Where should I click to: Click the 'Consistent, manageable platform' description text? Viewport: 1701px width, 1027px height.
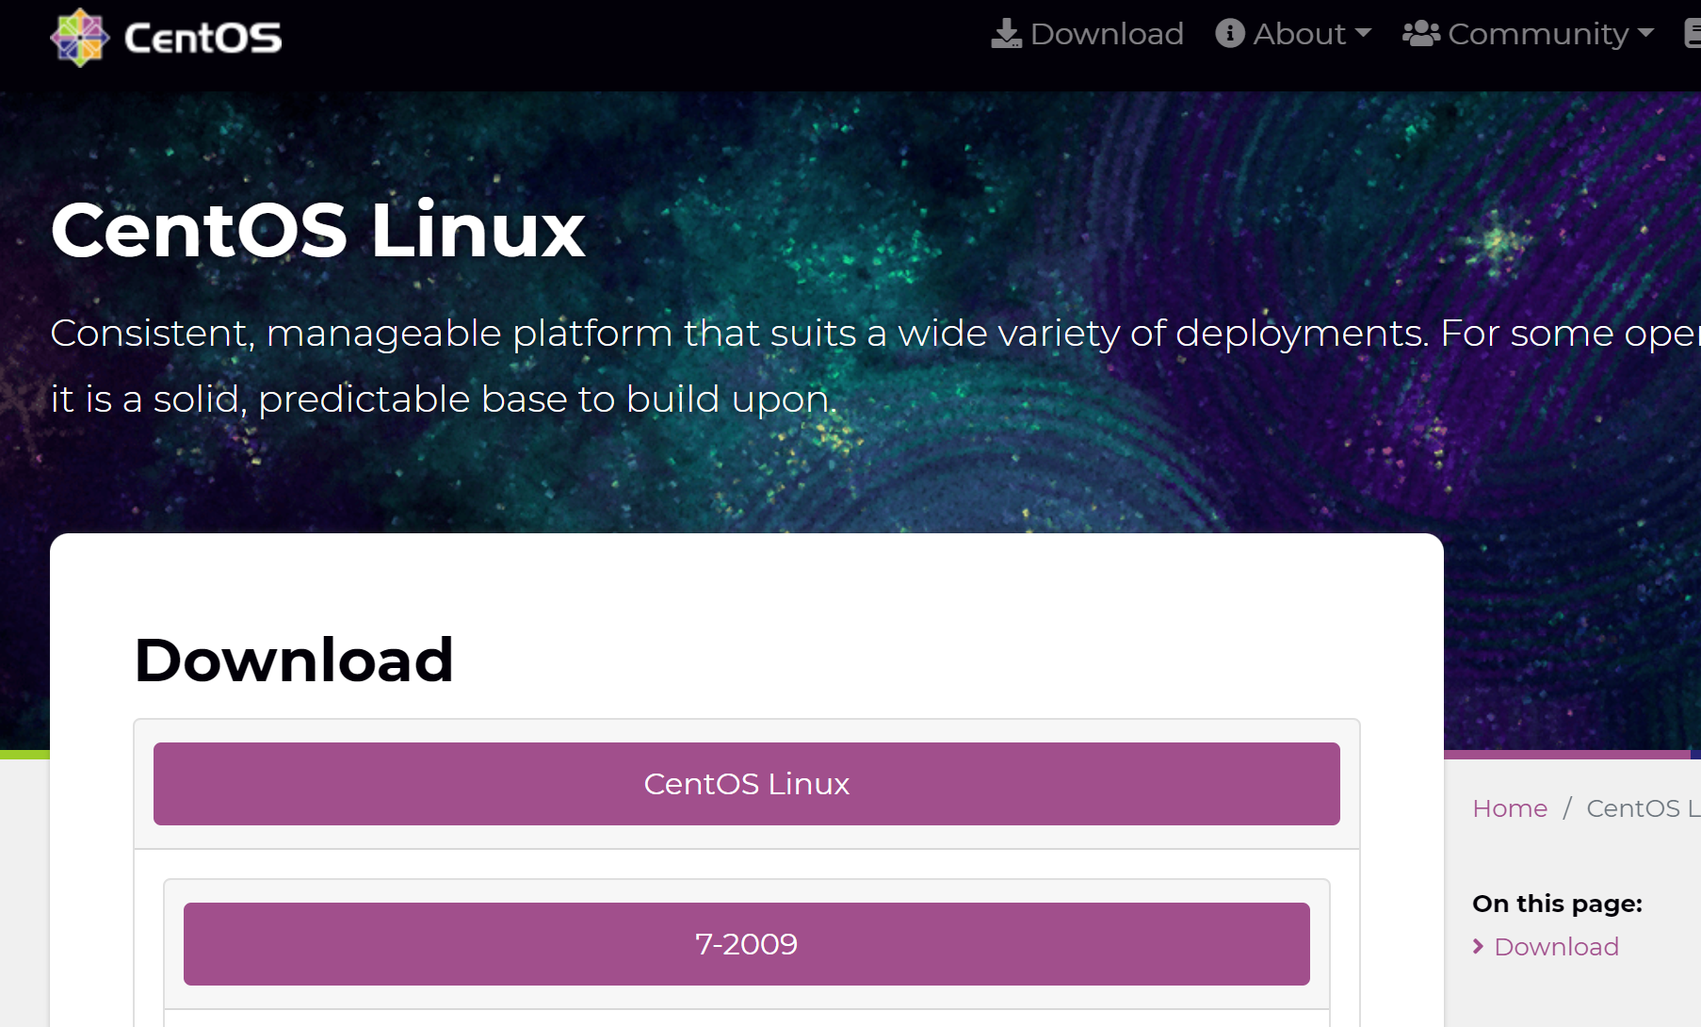875,366
